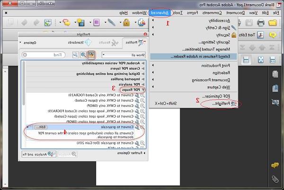Click the Sign pen toolbar icon
The image size is (284, 190).
[112, 22]
